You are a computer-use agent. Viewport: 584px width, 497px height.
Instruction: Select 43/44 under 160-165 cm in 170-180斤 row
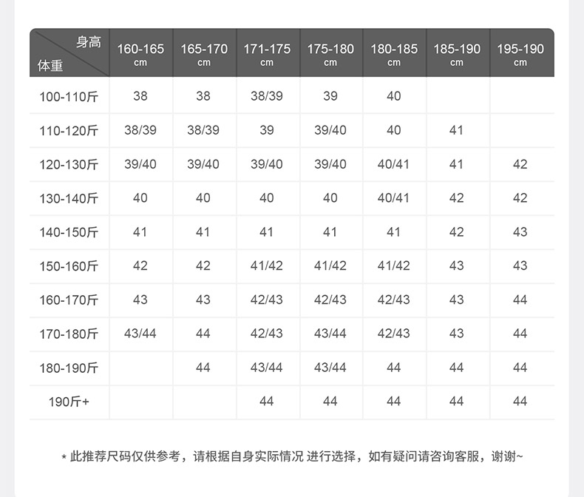[x=140, y=334]
